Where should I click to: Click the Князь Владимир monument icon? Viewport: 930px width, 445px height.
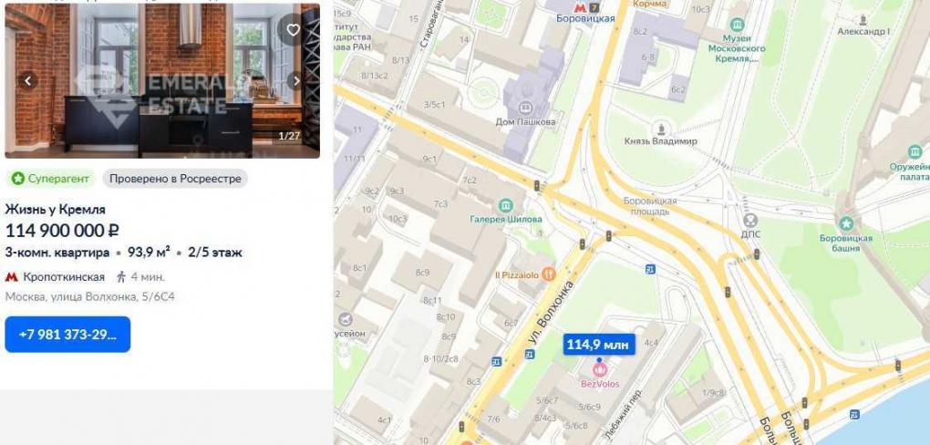(x=660, y=128)
